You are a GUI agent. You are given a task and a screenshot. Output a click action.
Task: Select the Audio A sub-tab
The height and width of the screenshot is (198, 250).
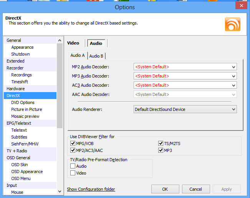78,55
